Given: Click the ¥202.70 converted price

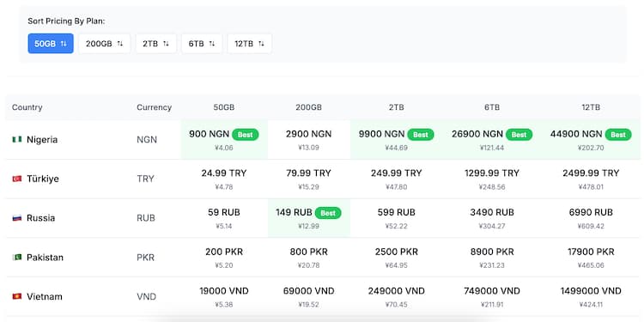Looking at the screenshot, I should (x=591, y=148).
